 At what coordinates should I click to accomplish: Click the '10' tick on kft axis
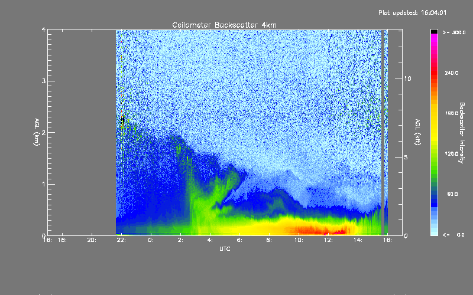(407, 78)
